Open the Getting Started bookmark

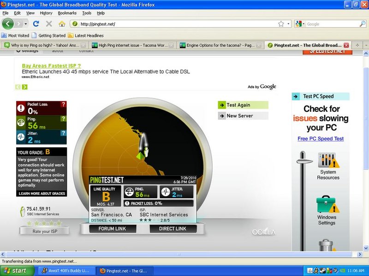(x=49, y=35)
